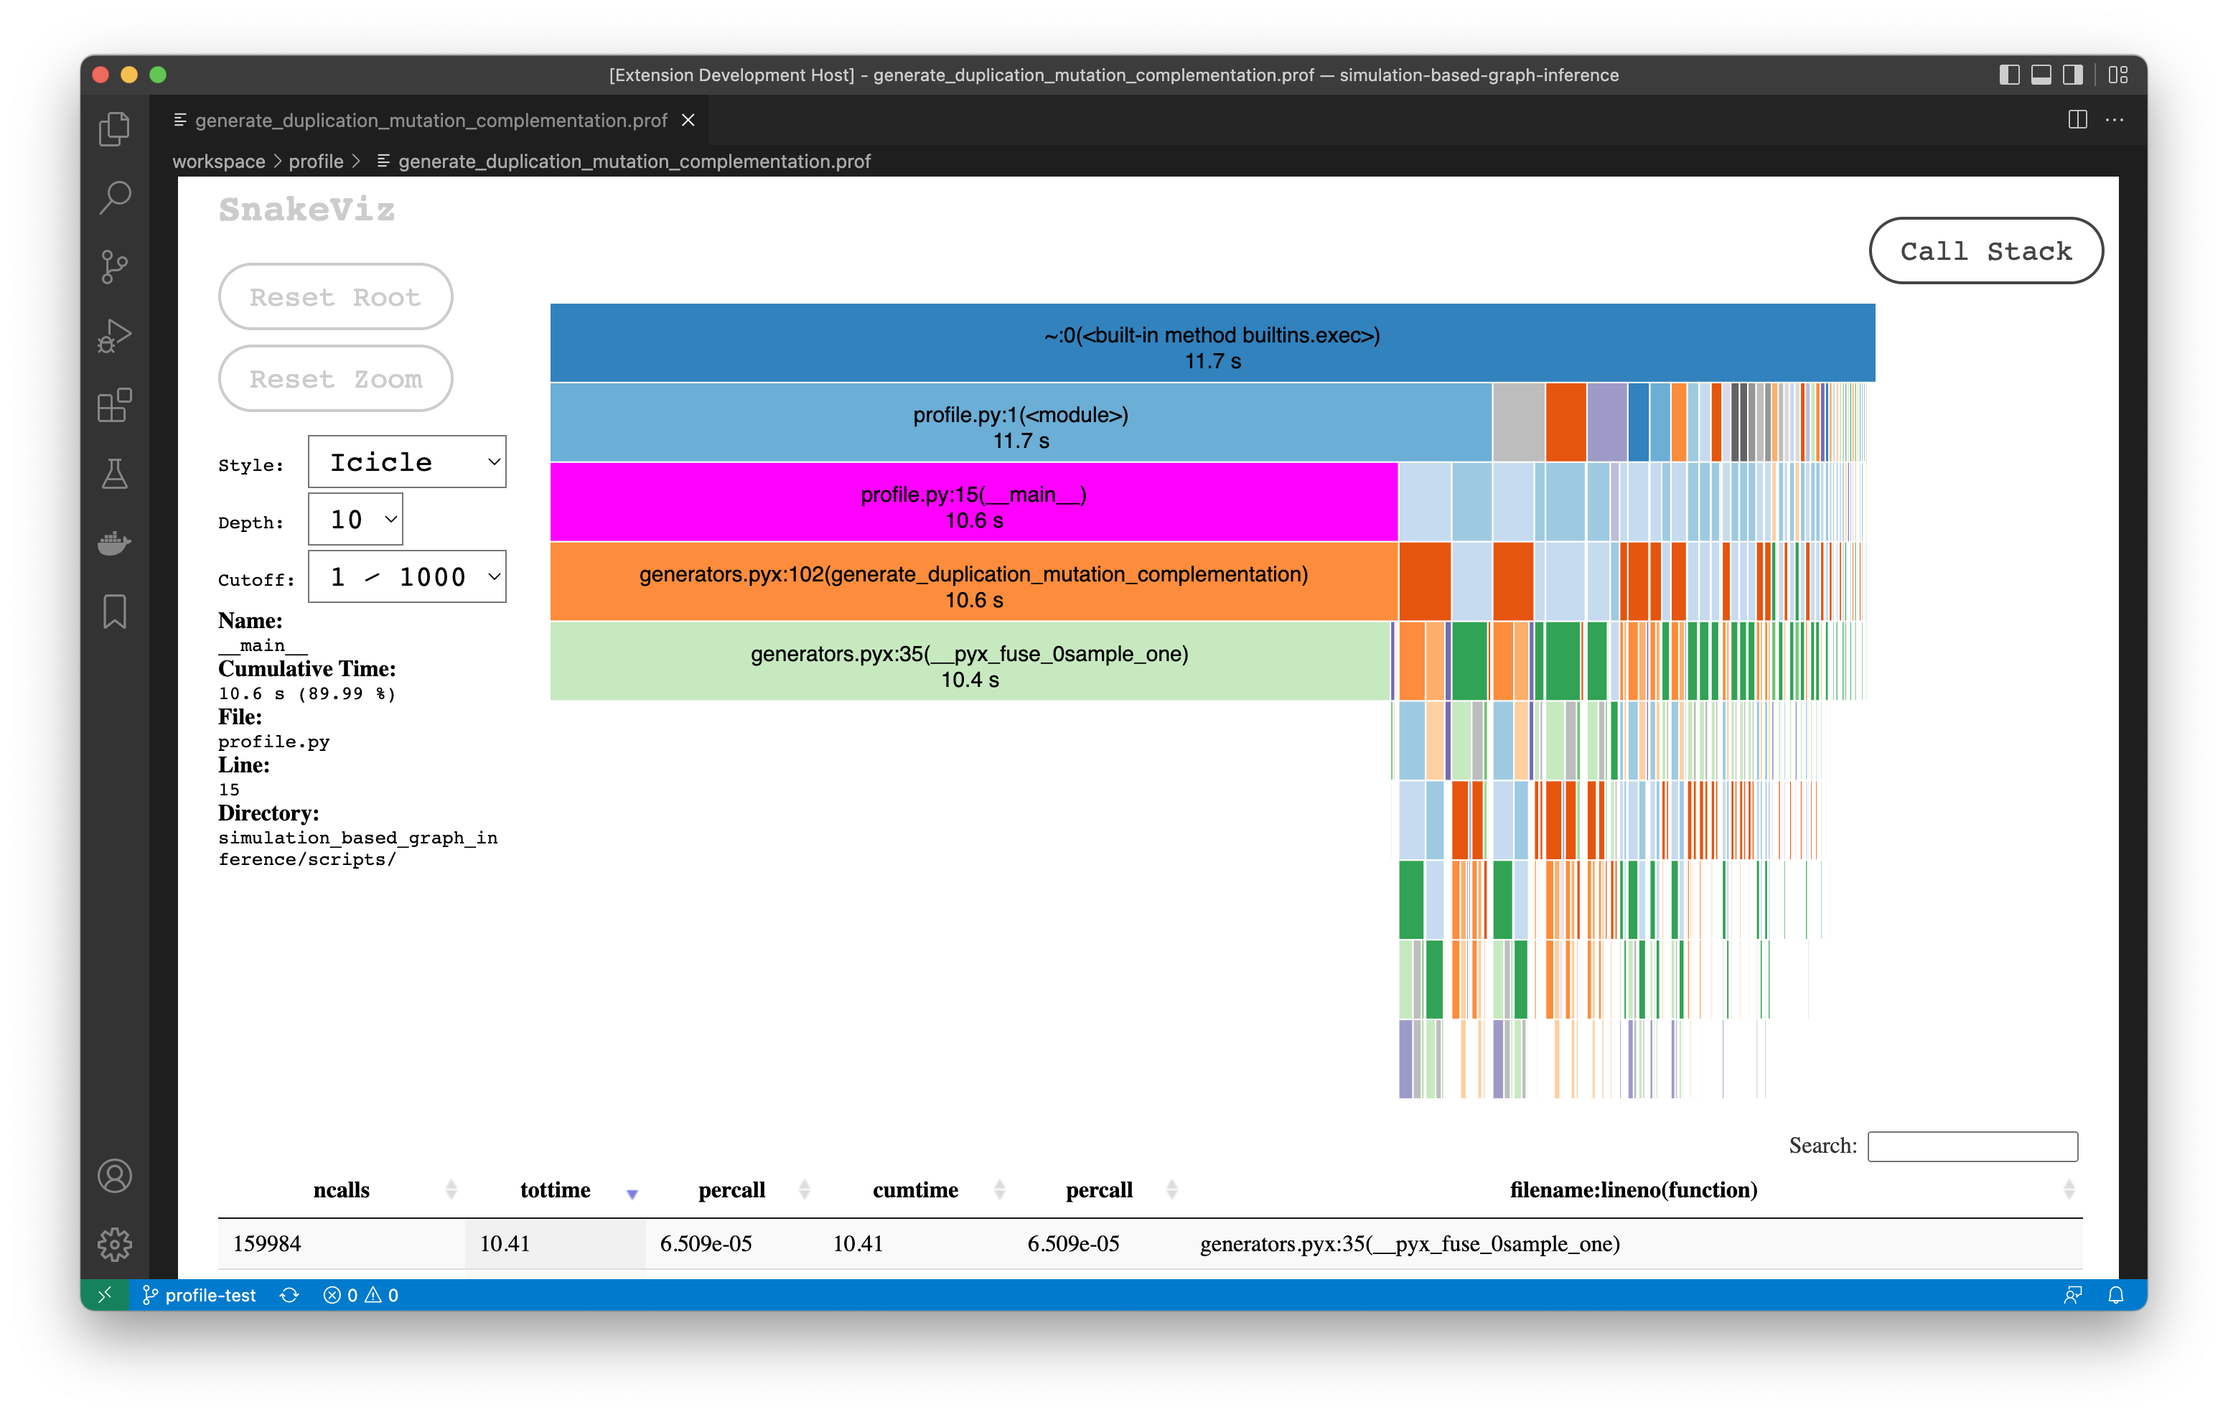Open the Extensions view

click(114, 406)
